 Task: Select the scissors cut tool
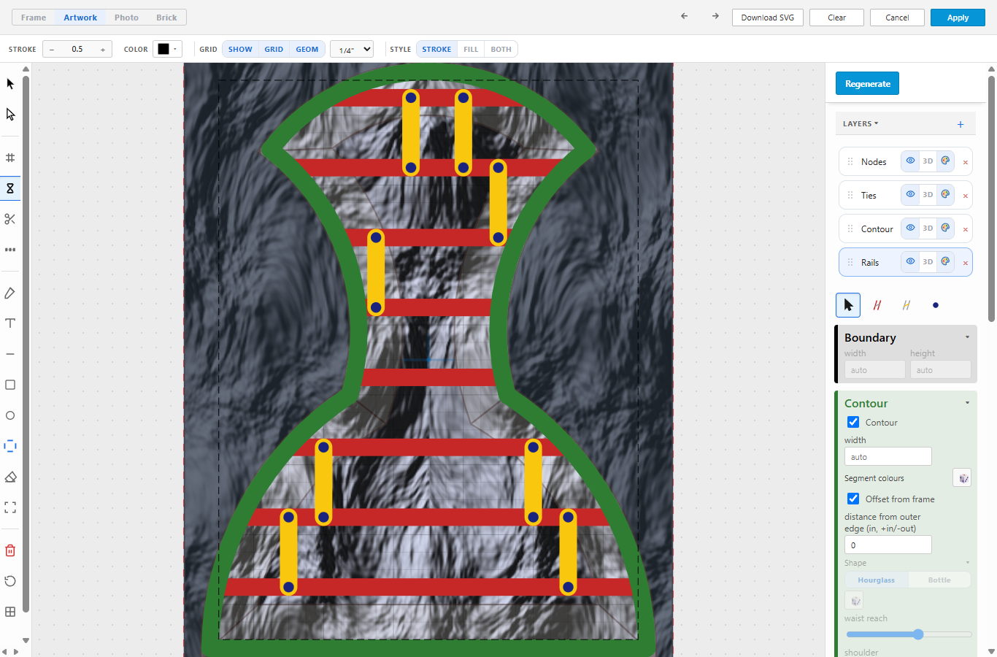point(10,219)
